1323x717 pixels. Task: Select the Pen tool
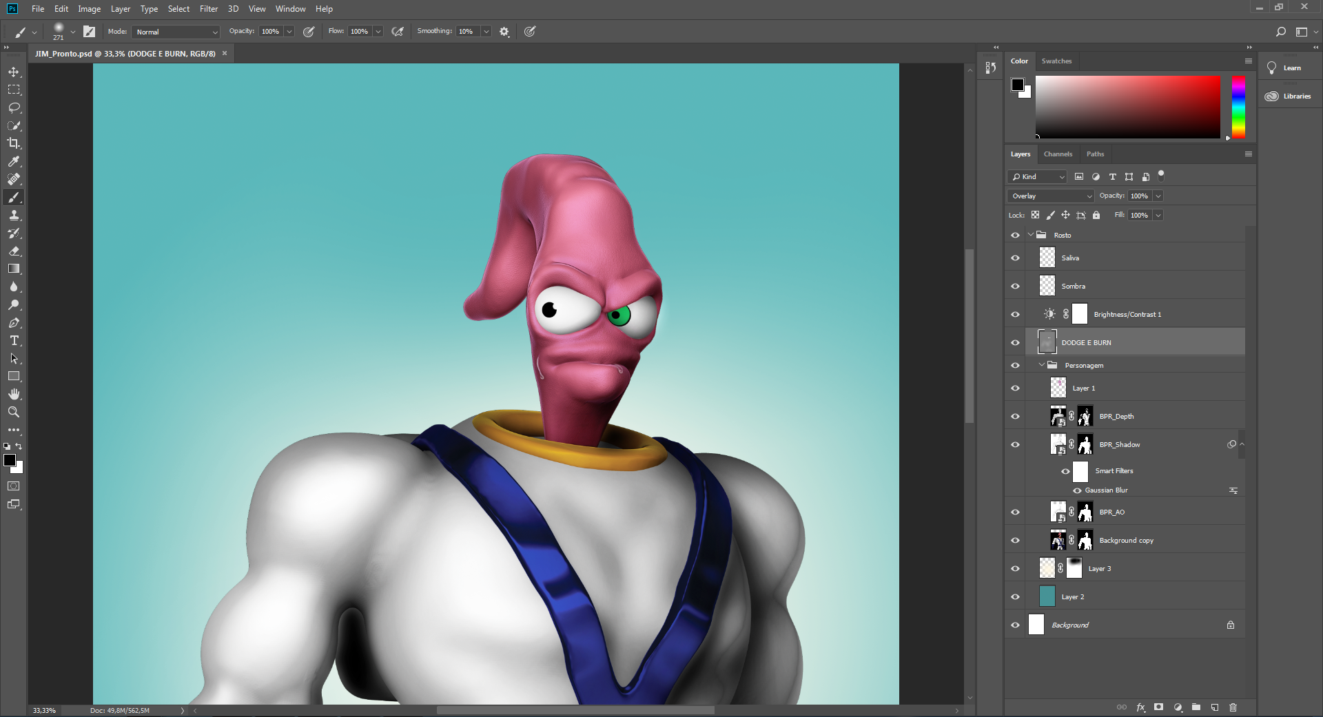14,322
